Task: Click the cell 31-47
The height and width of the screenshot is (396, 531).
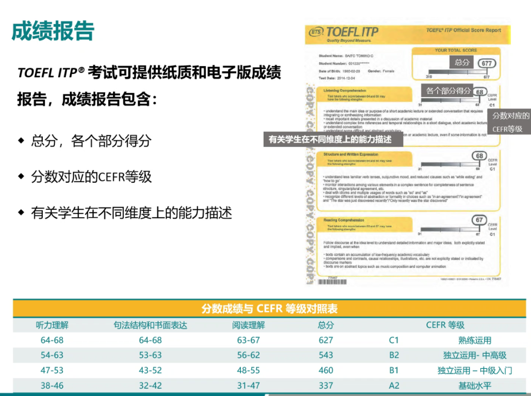Action: (249, 386)
